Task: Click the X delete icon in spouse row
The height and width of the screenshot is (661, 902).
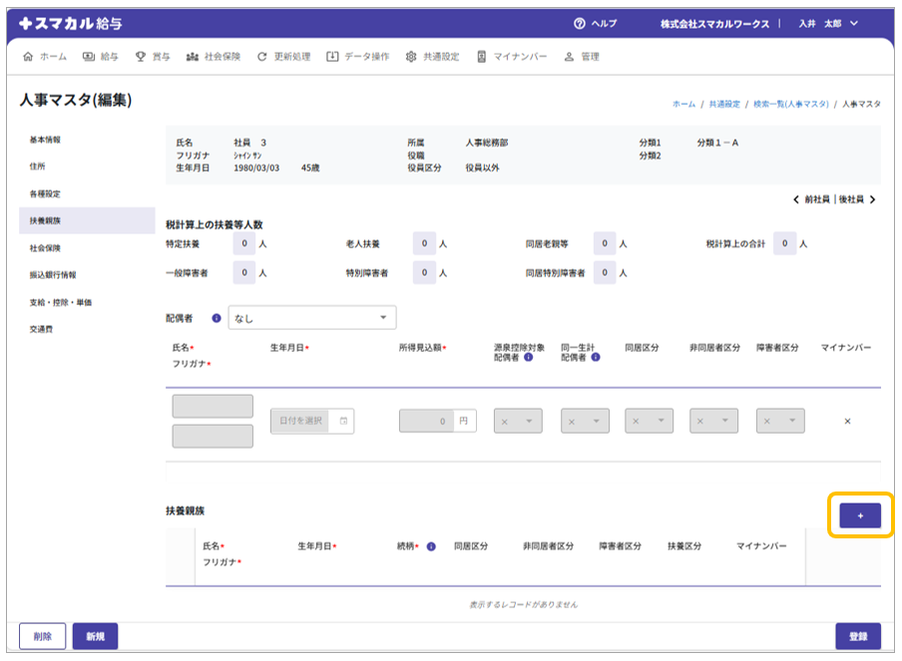Action: 847,421
